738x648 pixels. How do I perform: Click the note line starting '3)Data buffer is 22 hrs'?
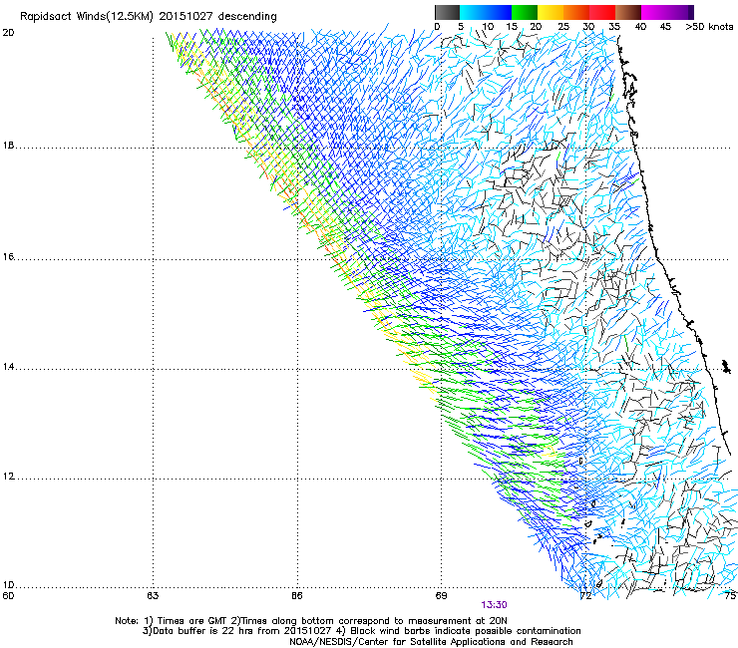pos(361,631)
